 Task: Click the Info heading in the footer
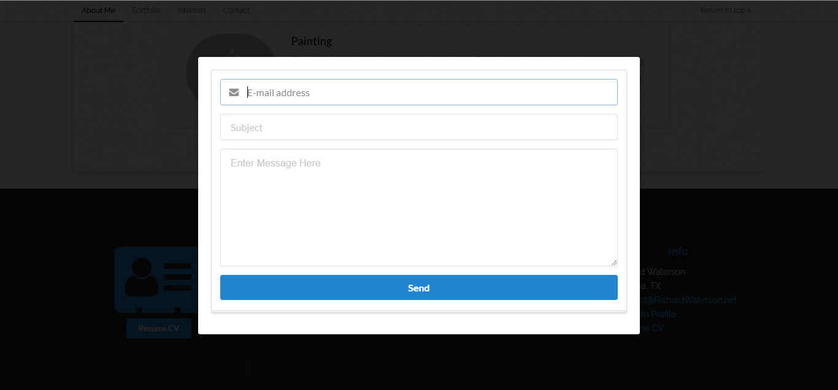[x=678, y=251]
